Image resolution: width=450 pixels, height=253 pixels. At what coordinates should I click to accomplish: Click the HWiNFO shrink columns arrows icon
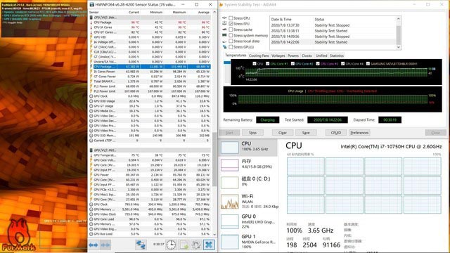coord(105,245)
